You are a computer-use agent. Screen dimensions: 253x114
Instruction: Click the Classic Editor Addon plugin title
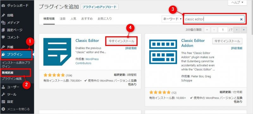point(193,43)
